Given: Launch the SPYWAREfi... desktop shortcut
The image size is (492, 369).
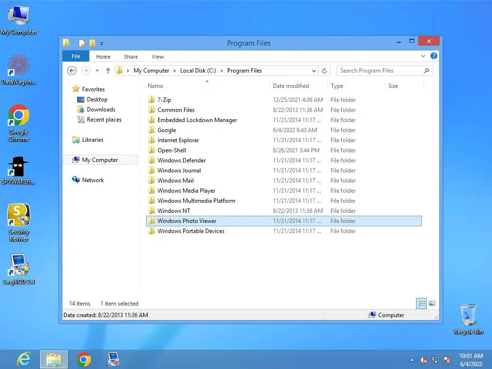Looking at the screenshot, I should pos(18,170).
